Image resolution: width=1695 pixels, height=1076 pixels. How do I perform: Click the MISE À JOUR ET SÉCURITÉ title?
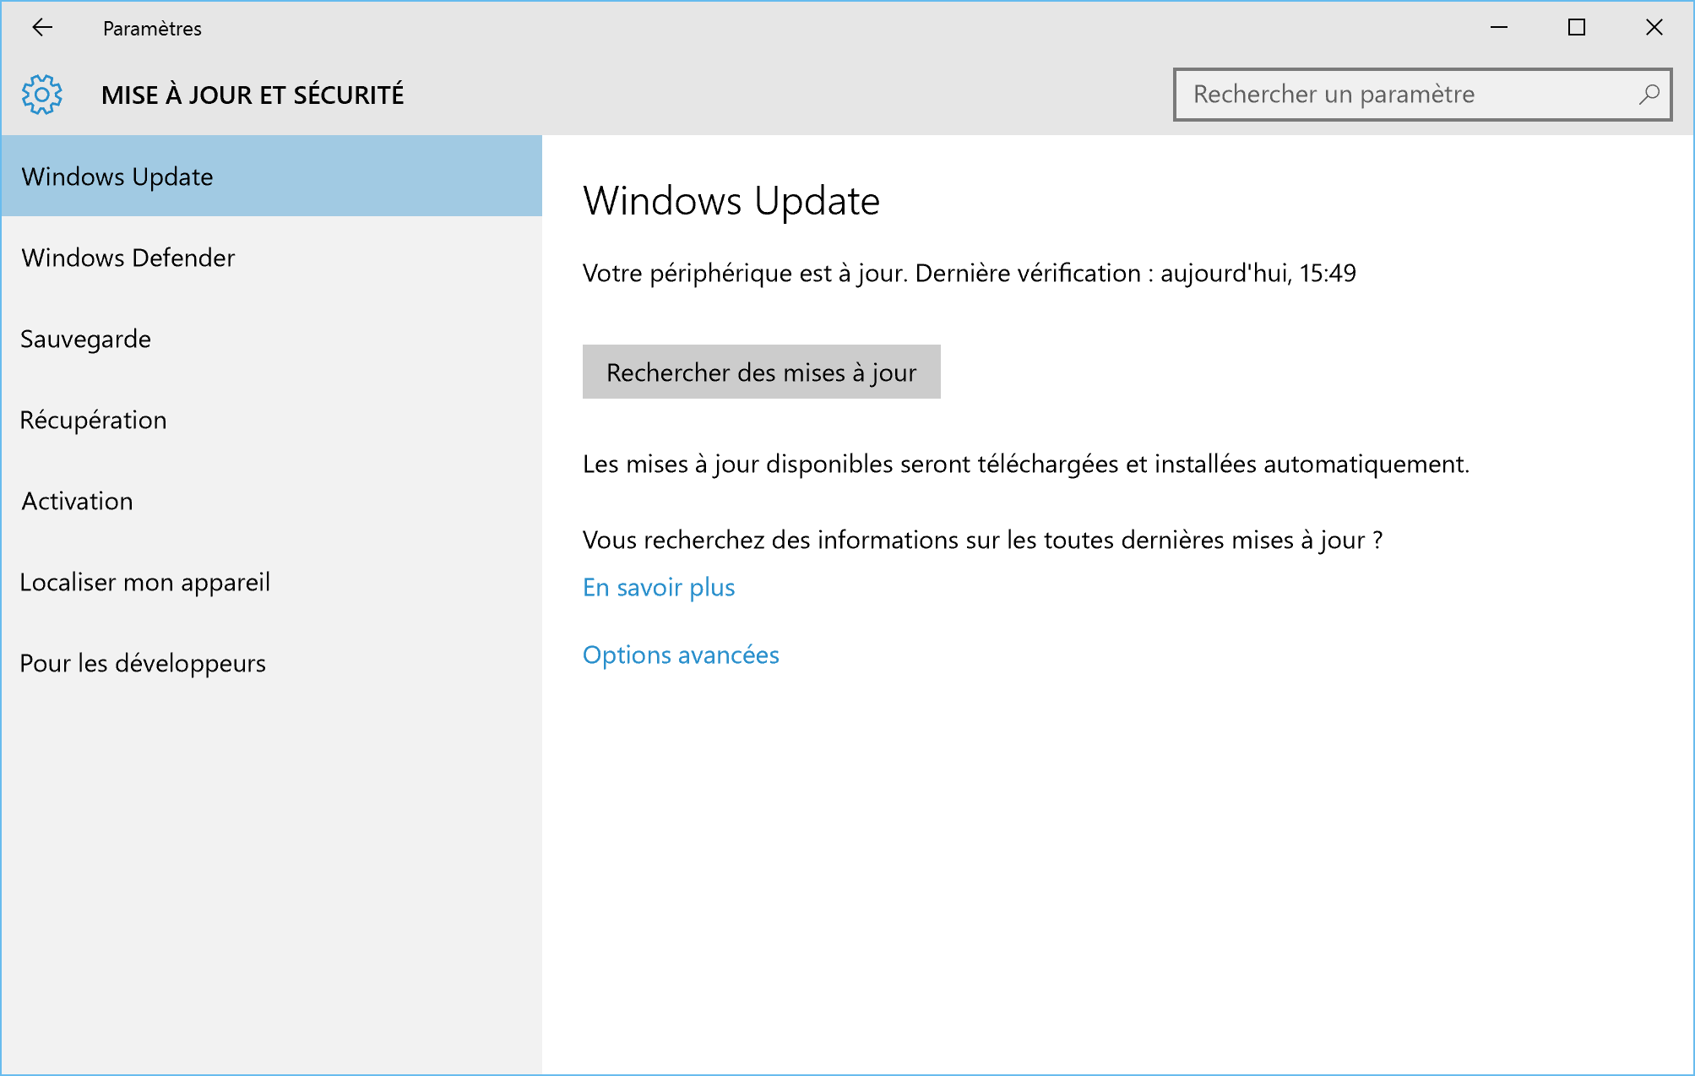point(253,95)
